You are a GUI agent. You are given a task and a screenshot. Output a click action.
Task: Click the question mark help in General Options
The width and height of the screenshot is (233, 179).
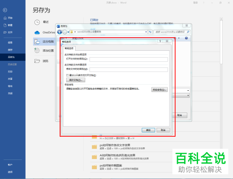click(x=160, y=41)
